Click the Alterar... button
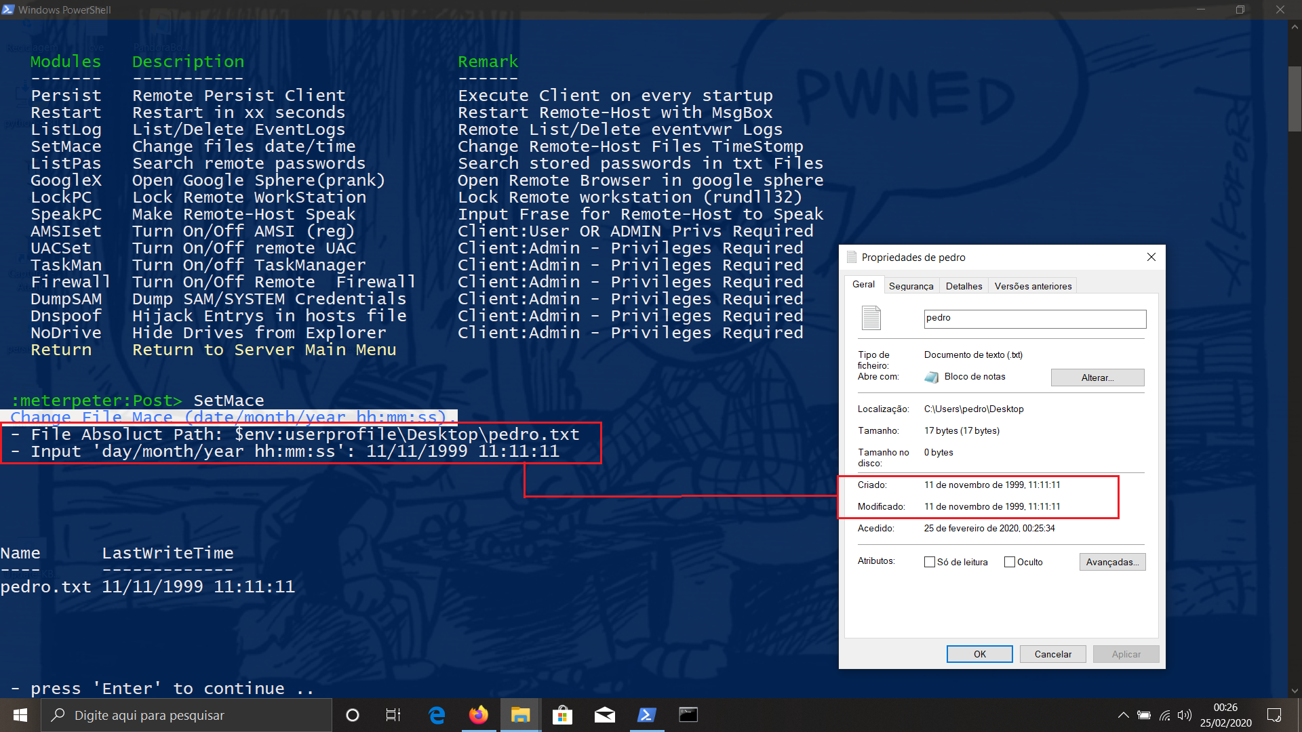The height and width of the screenshot is (732, 1302). coord(1097,378)
